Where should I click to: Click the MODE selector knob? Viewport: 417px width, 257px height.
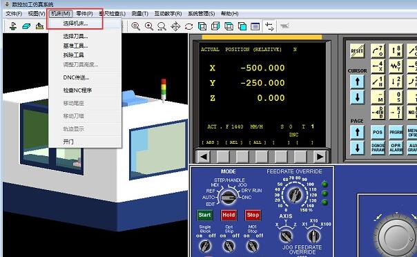pyautogui.click(x=228, y=197)
